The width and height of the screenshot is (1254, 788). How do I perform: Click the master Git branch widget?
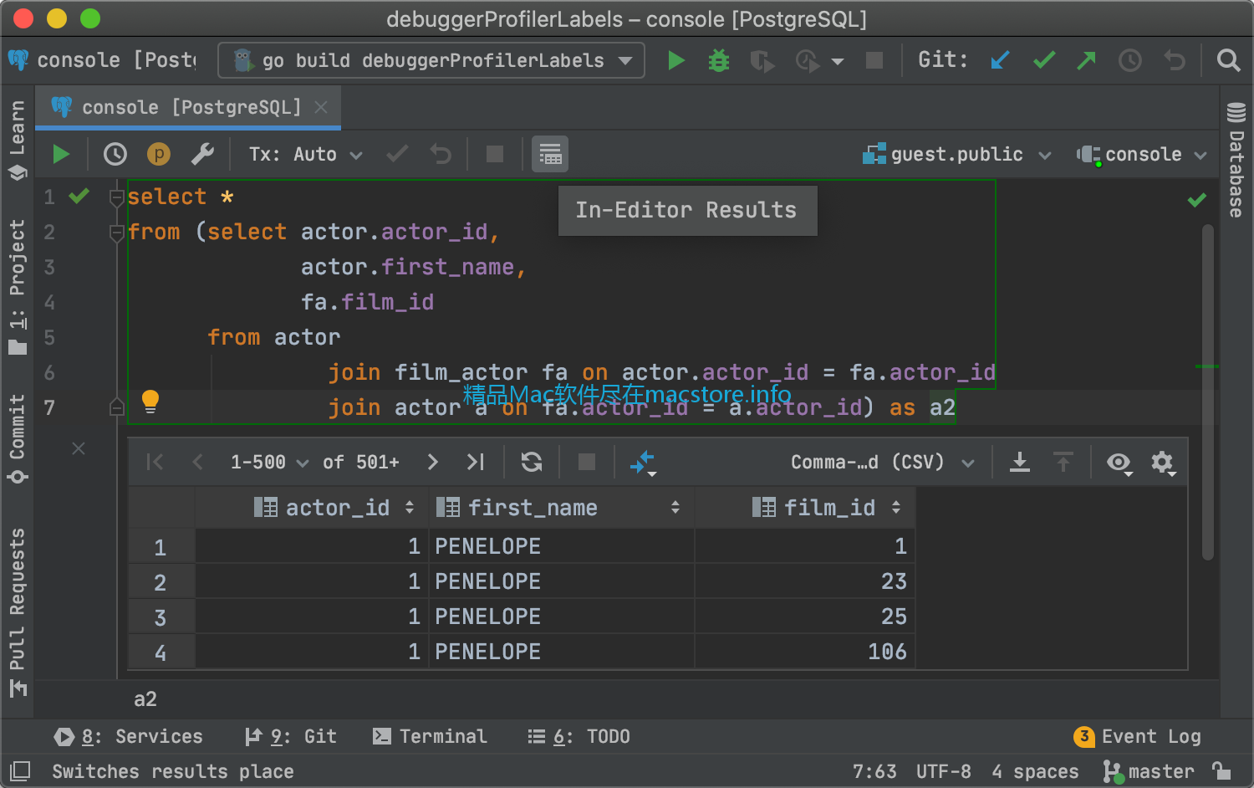(x=1149, y=770)
